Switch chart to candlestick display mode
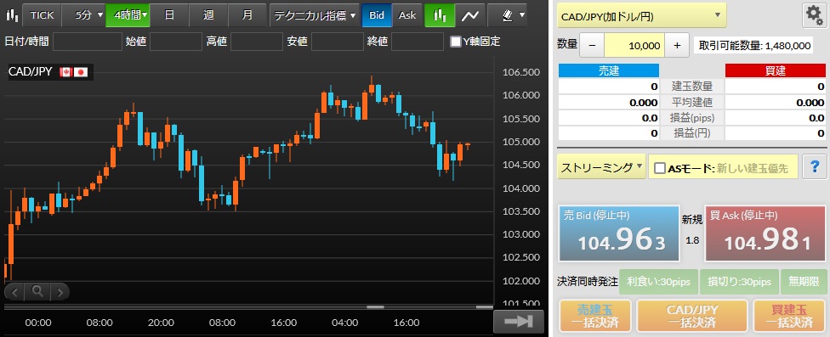Image resolution: width=830 pixels, height=337 pixels. (438, 15)
